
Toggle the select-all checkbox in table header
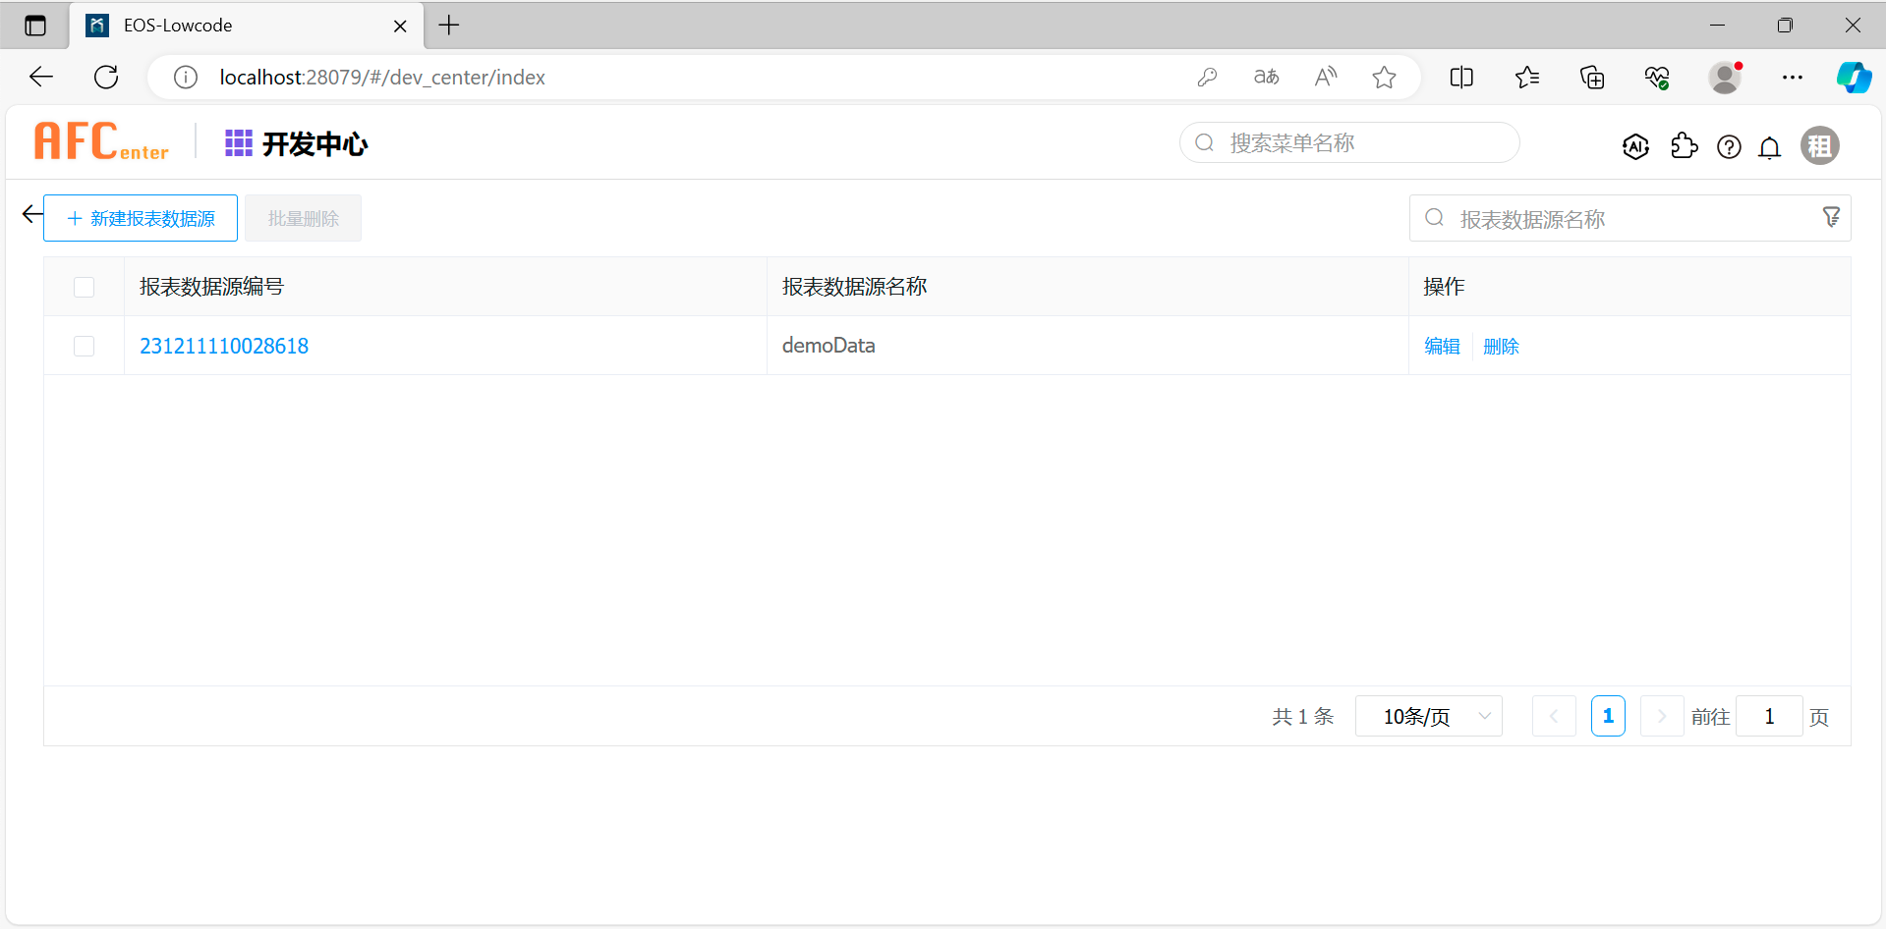click(85, 287)
